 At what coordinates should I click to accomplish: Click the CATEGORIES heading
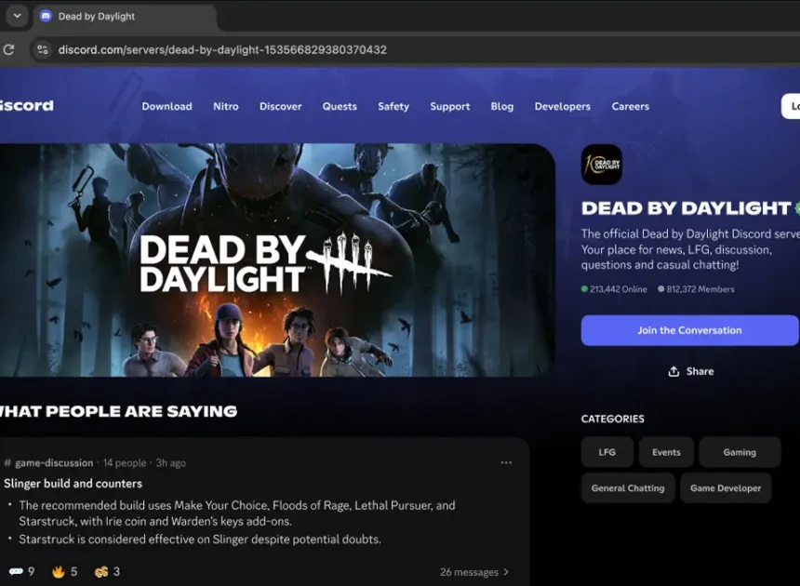pos(612,419)
